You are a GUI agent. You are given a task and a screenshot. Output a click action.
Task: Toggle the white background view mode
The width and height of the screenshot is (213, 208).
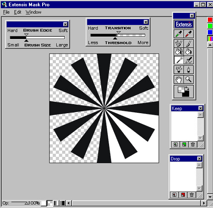44,203
